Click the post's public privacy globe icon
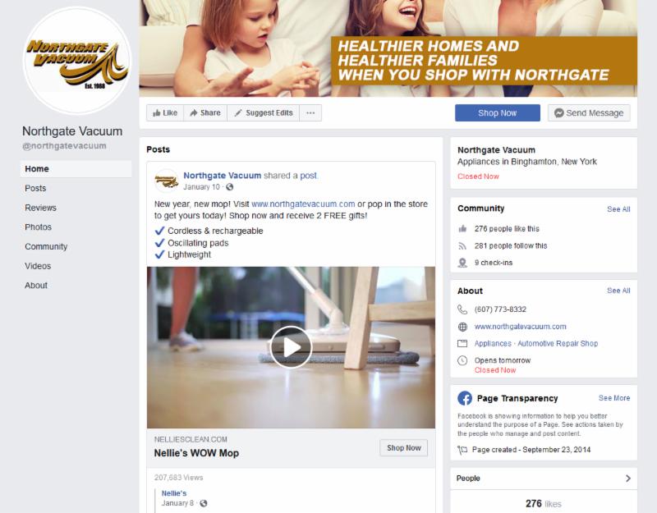The image size is (657, 513). coord(230,187)
